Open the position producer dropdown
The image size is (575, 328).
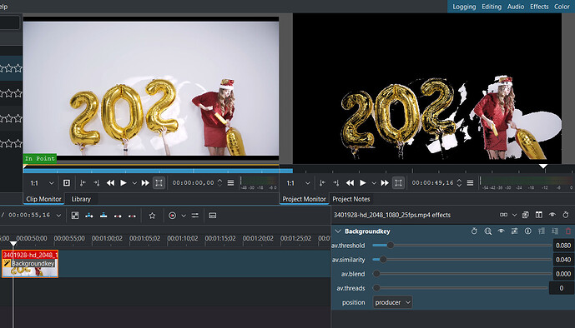click(x=392, y=302)
